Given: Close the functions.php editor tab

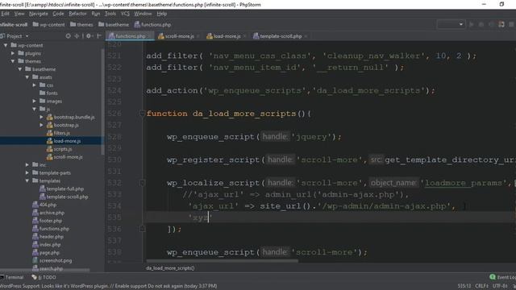Looking at the screenshot, I should (x=149, y=36).
